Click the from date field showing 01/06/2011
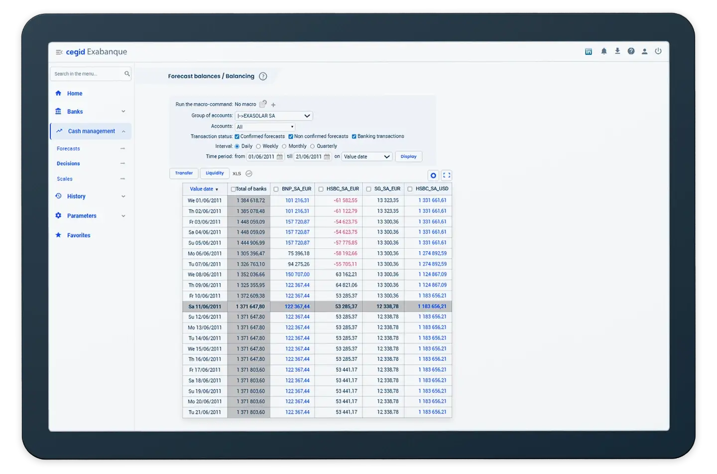This screenshot has width=717, height=474. pos(261,156)
